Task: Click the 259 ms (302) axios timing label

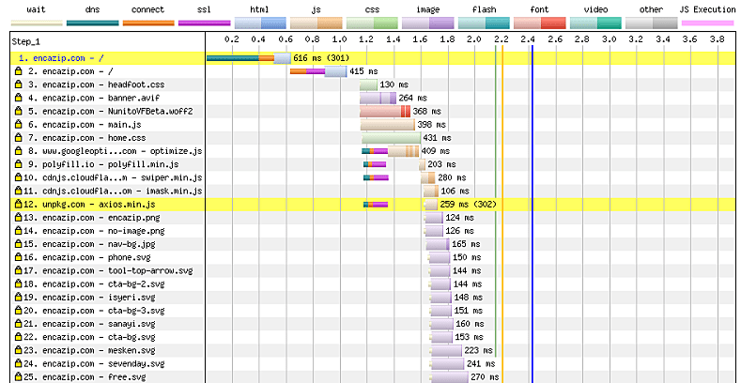Action: (x=469, y=205)
